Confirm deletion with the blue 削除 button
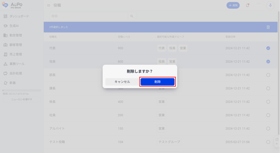 pos(157,82)
